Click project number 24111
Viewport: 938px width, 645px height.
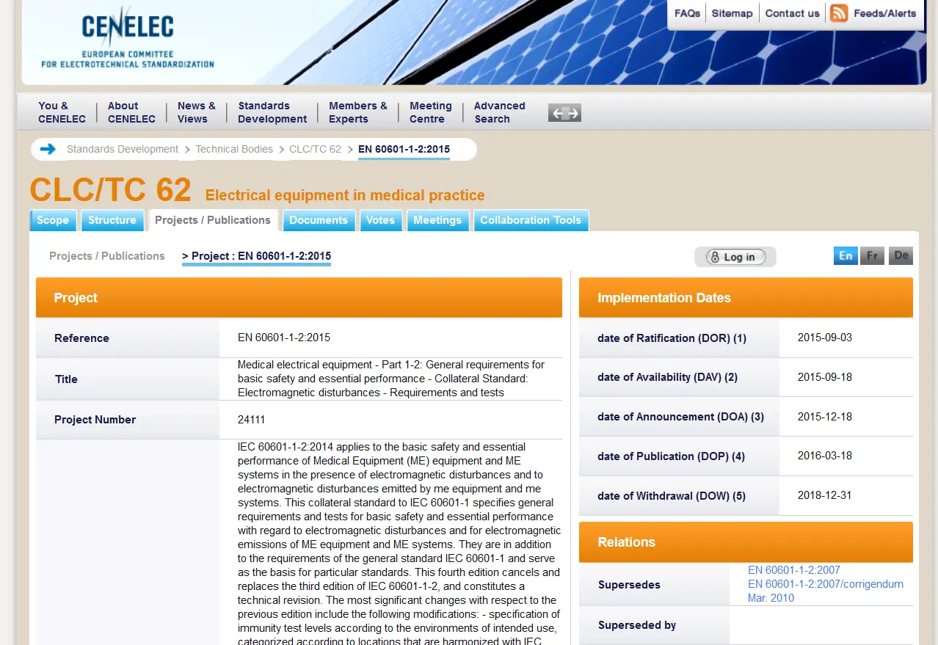[x=251, y=420]
